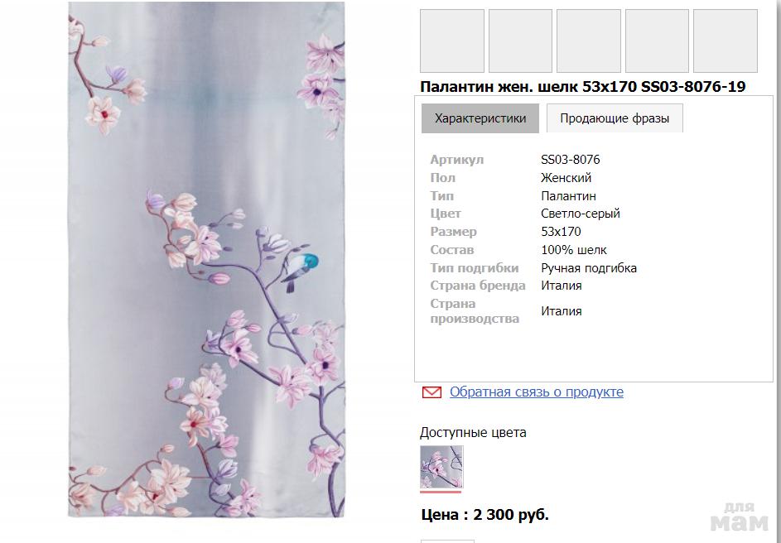Click the middle thumbnail placeholder
Screen dimensions: 781x543
tap(588, 41)
